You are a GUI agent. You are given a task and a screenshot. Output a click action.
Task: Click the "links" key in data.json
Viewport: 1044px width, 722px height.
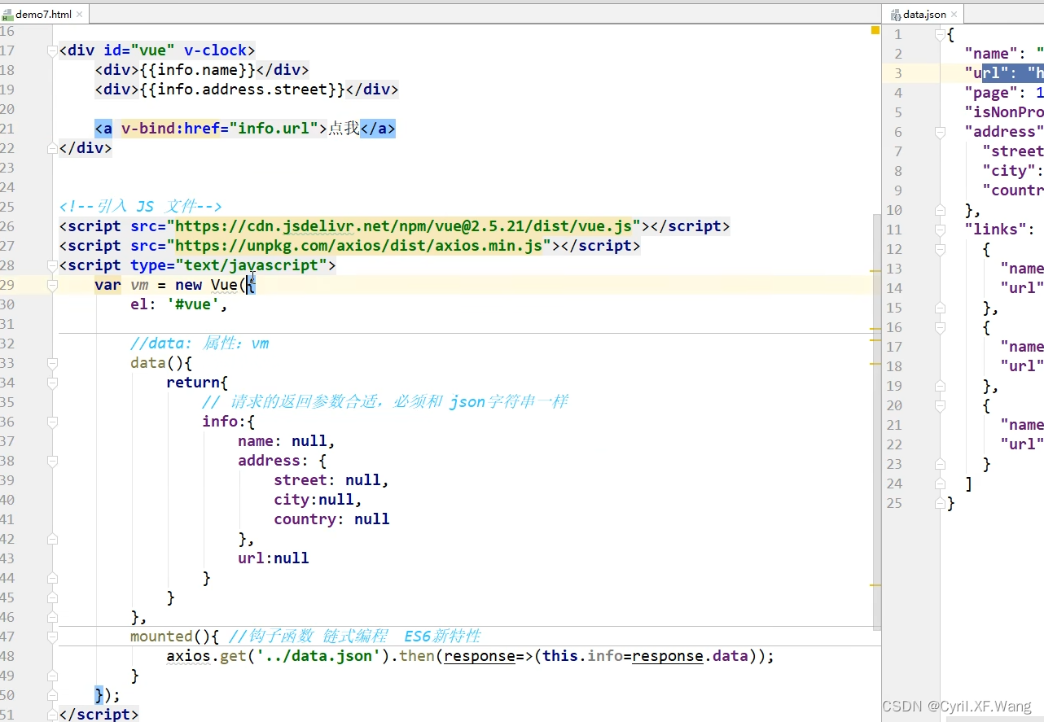[x=996, y=230]
